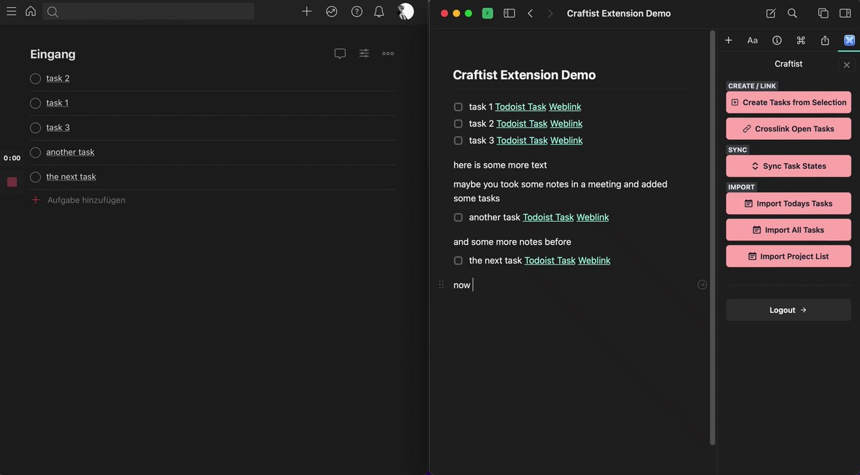
Task: Open Weblink next to task 3
Action: (x=566, y=141)
